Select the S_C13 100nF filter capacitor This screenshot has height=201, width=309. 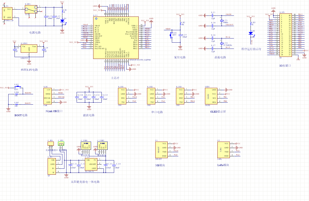tap(102, 97)
